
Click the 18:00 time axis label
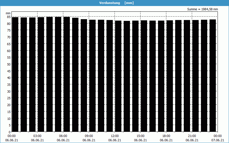166,136
